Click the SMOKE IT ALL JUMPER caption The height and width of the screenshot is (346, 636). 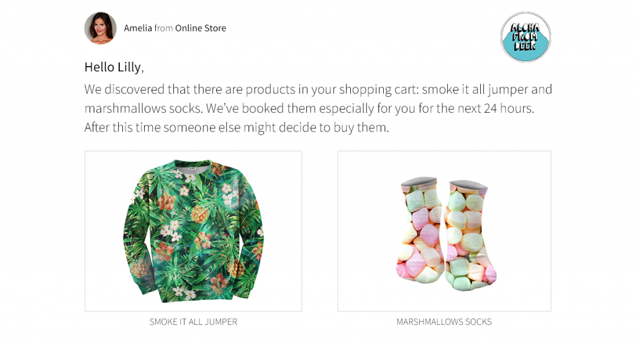coord(193,322)
